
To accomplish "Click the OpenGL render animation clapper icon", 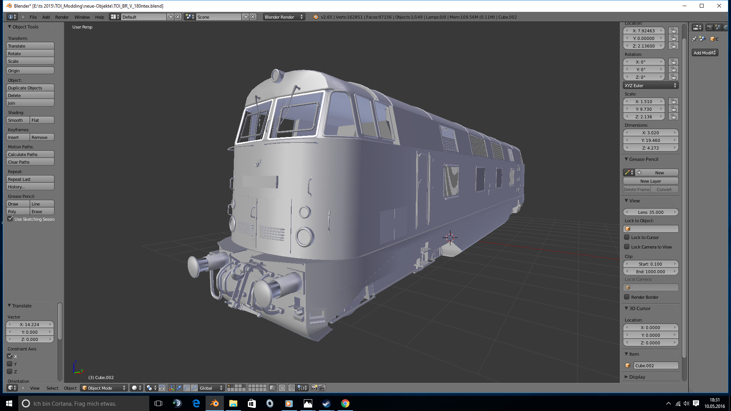I will (x=322, y=388).
